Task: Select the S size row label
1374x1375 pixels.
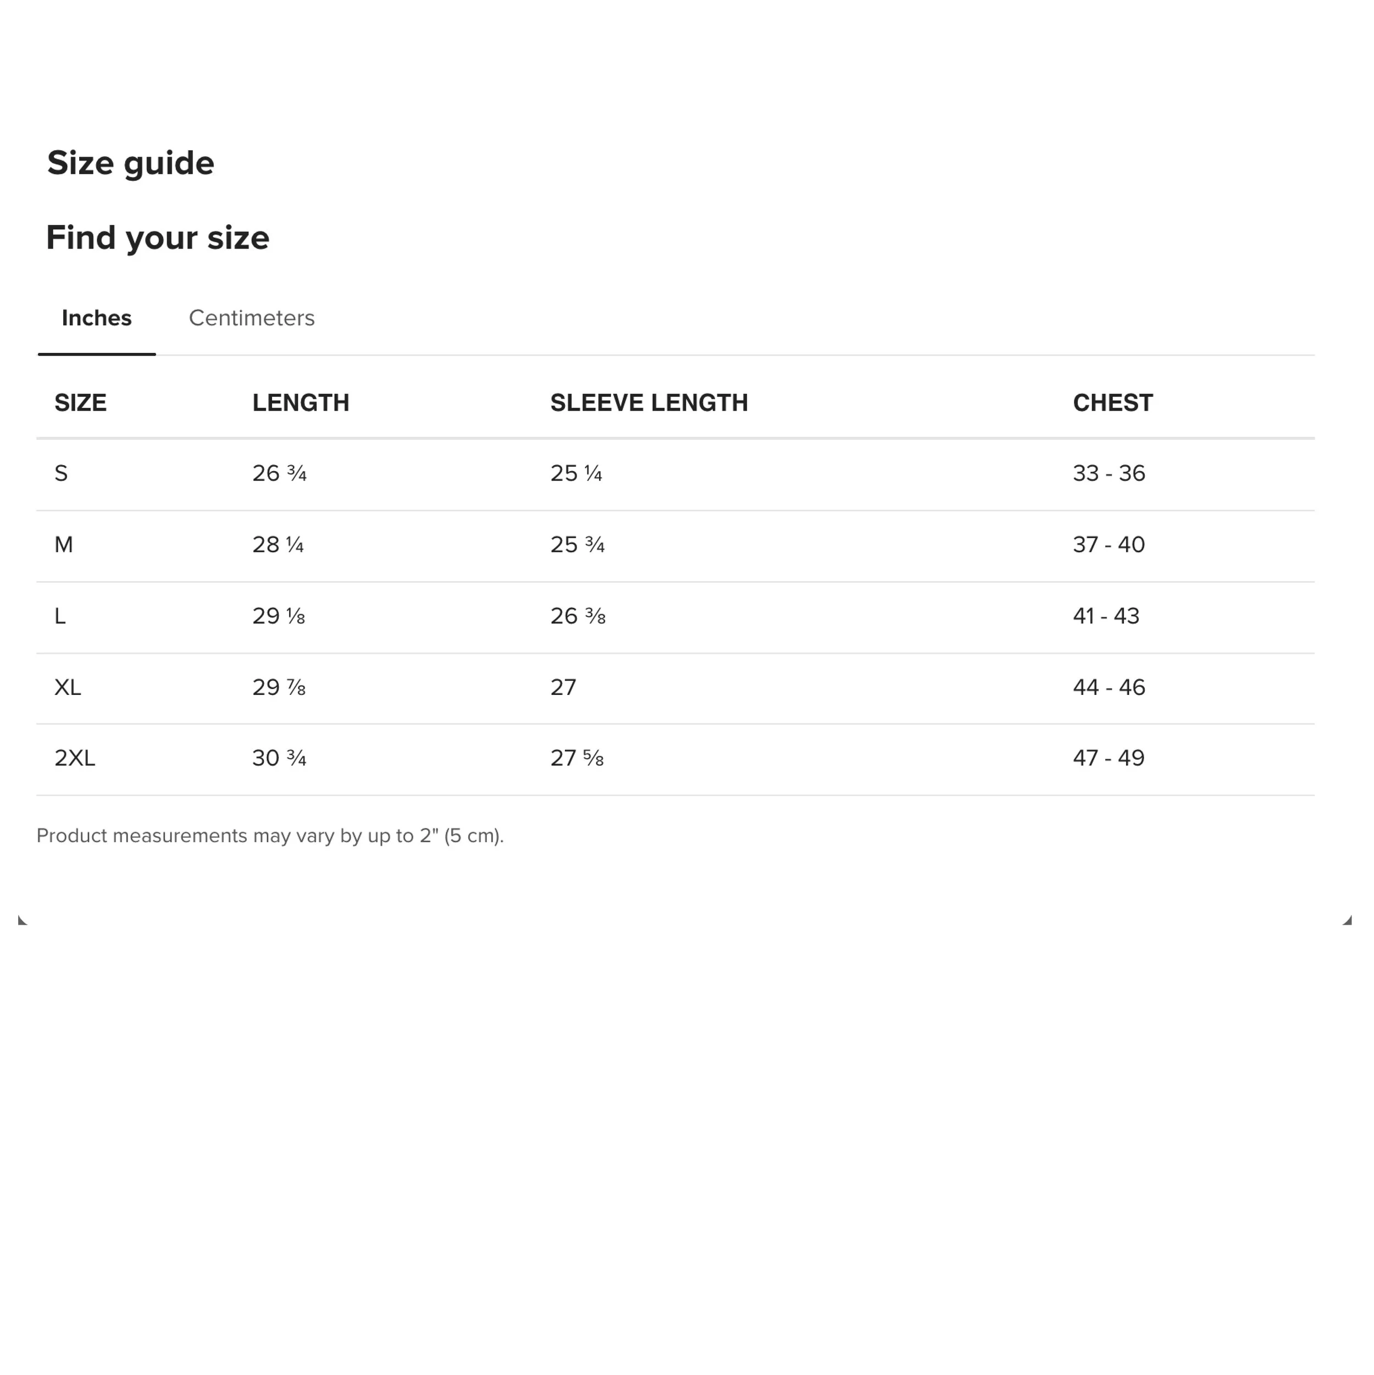Action: click(x=61, y=473)
